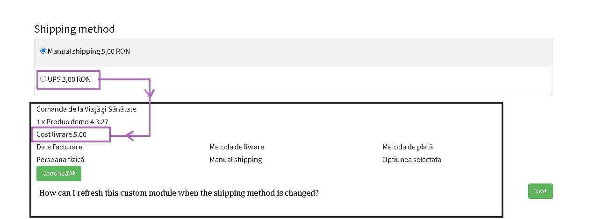Click the Optiunea selectata text
The height and width of the screenshot is (219, 589).
(411, 160)
